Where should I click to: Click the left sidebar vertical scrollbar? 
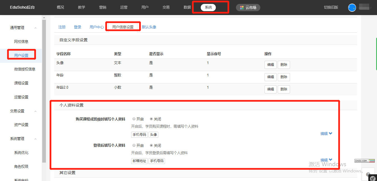[44, 89]
